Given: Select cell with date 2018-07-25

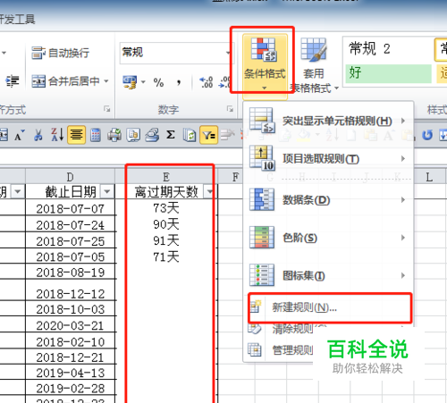Looking at the screenshot, I should (x=71, y=240).
